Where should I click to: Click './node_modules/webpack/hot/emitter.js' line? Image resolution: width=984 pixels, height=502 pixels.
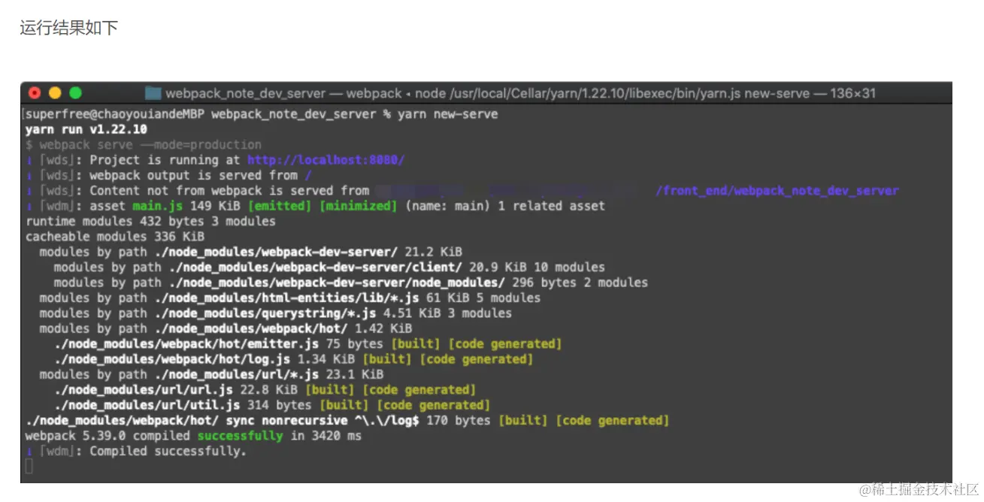(x=307, y=344)
